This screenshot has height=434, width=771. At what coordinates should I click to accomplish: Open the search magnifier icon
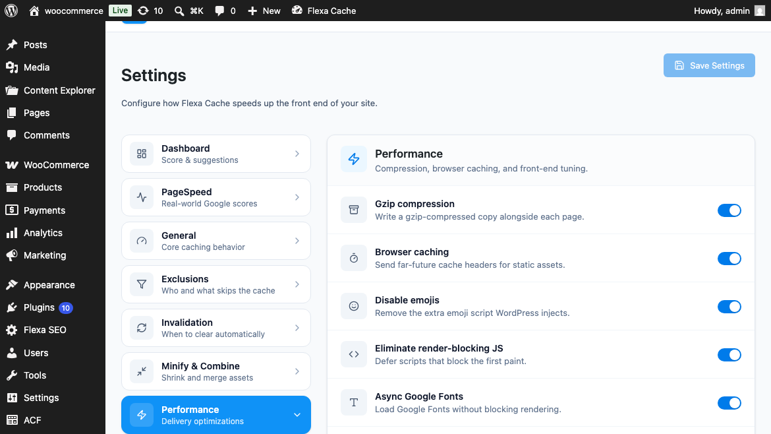point(179,11)
